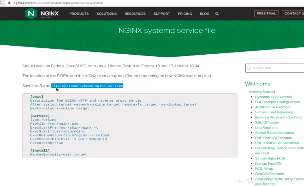Viewport: 304px width, 186px height.
Task: Click the padlock icon in address bar
Action: (9, 3)
